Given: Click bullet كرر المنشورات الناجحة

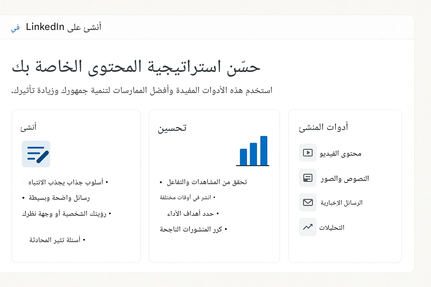Looking at the screenshot, I should (194, 229).
